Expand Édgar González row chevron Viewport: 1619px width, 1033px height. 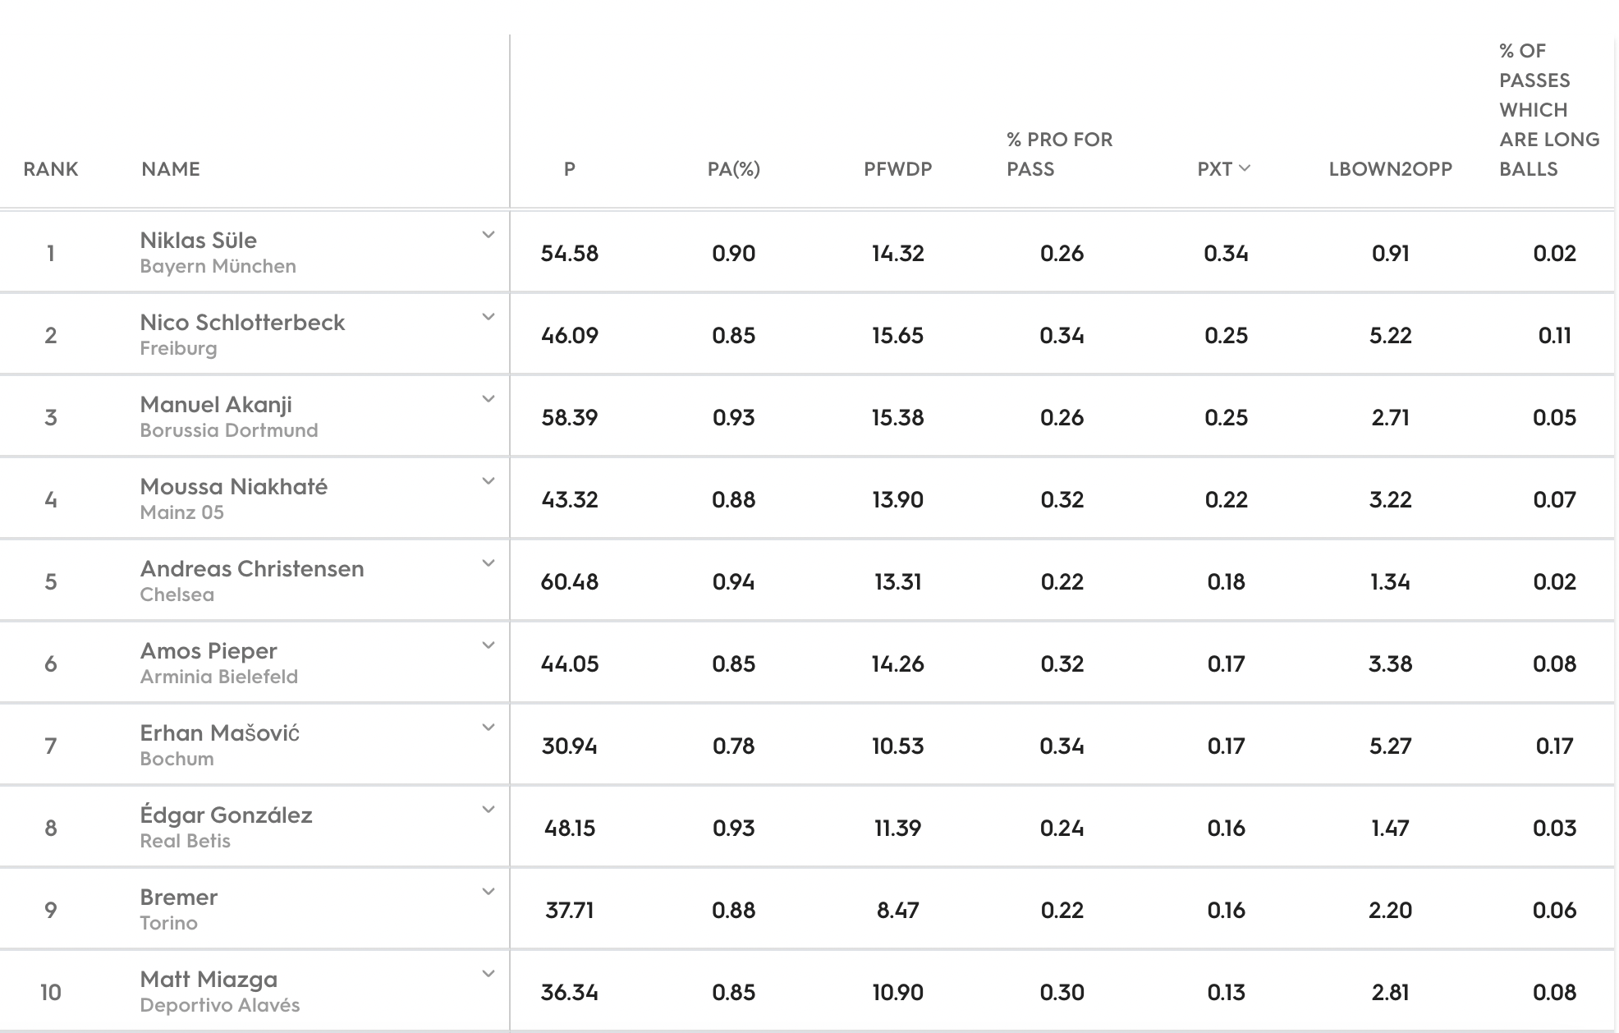click(x=488, y=810)
